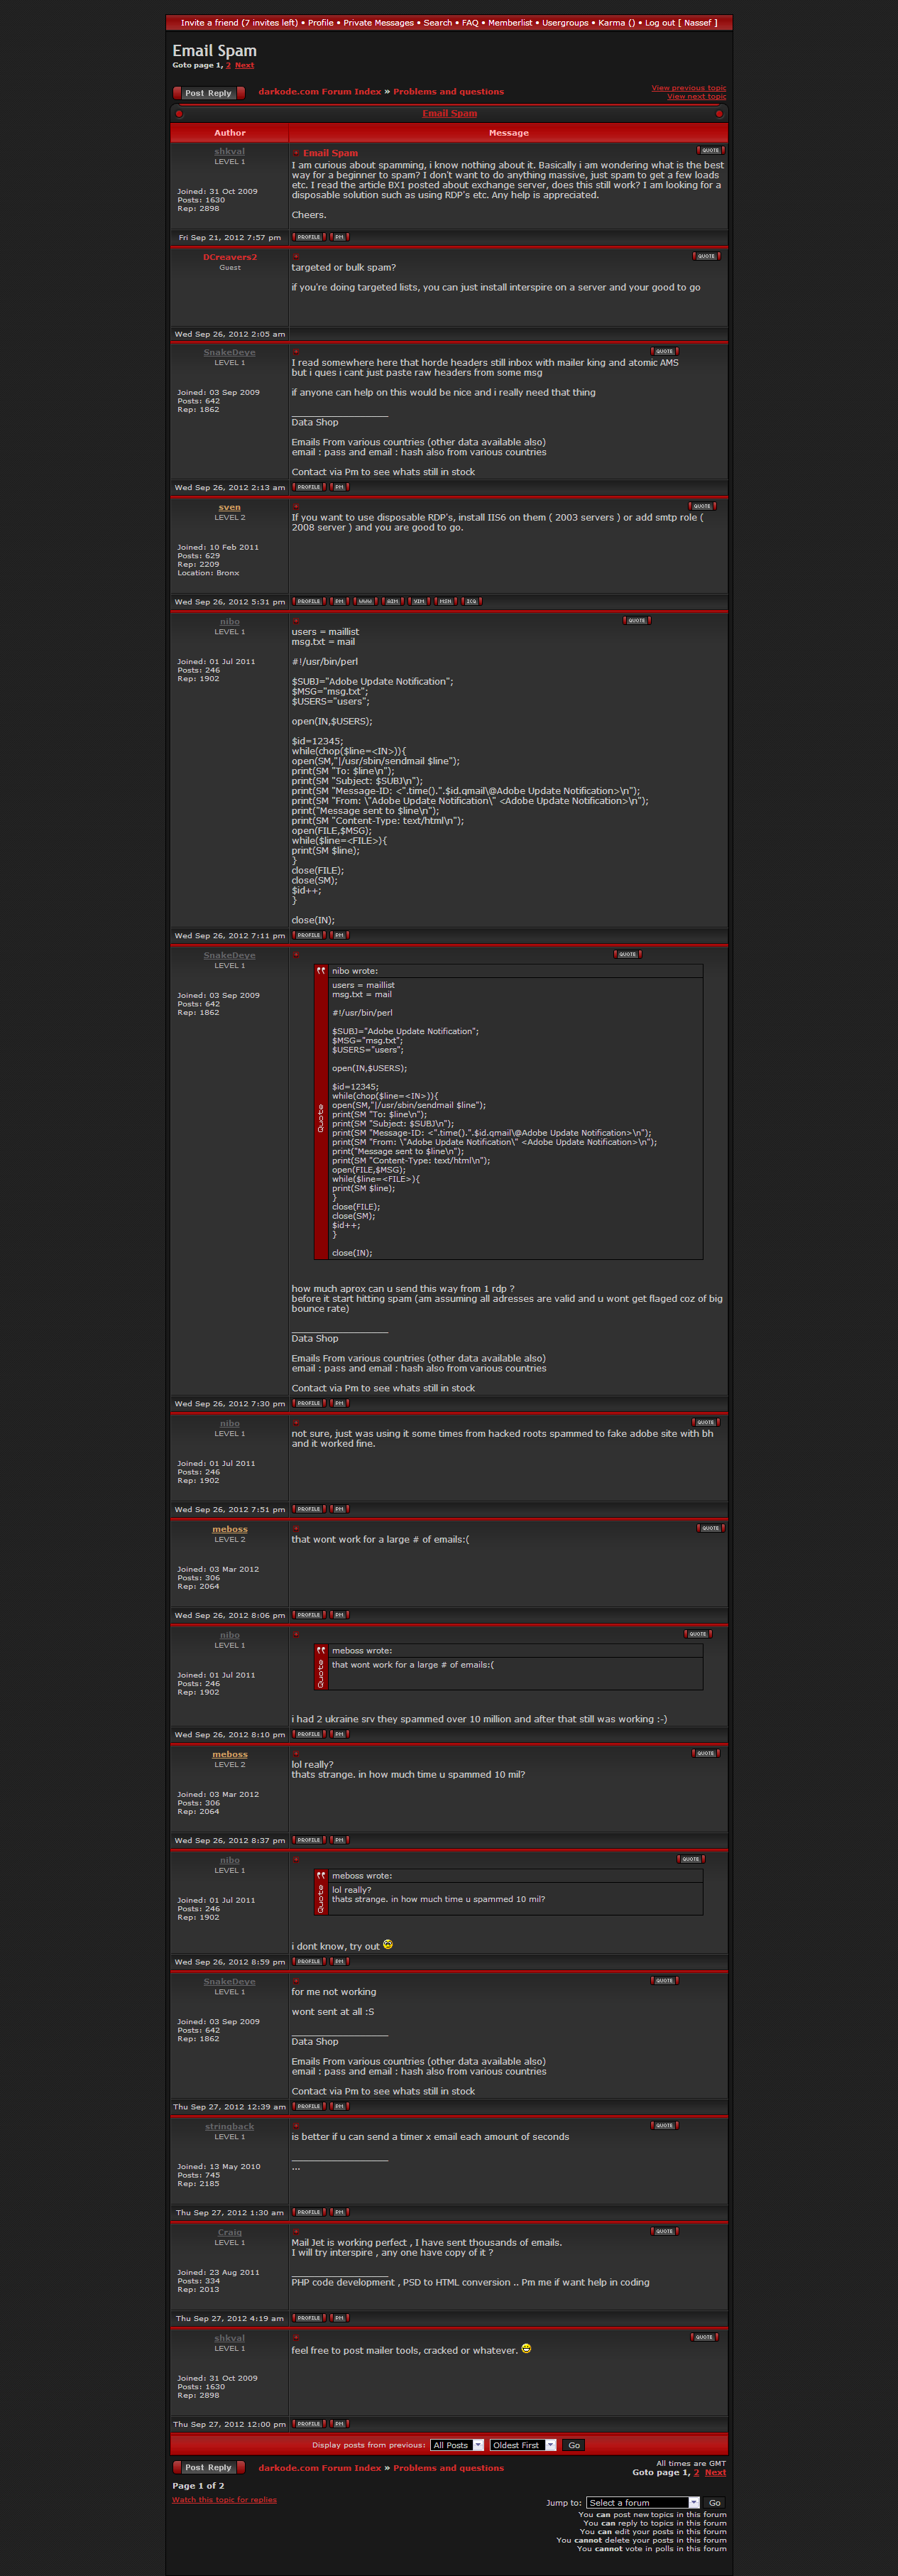Expand the All Posts dropdown
Image resolution: width=898 pixels, height=2576 pixels.
[x=457, y=2445]
